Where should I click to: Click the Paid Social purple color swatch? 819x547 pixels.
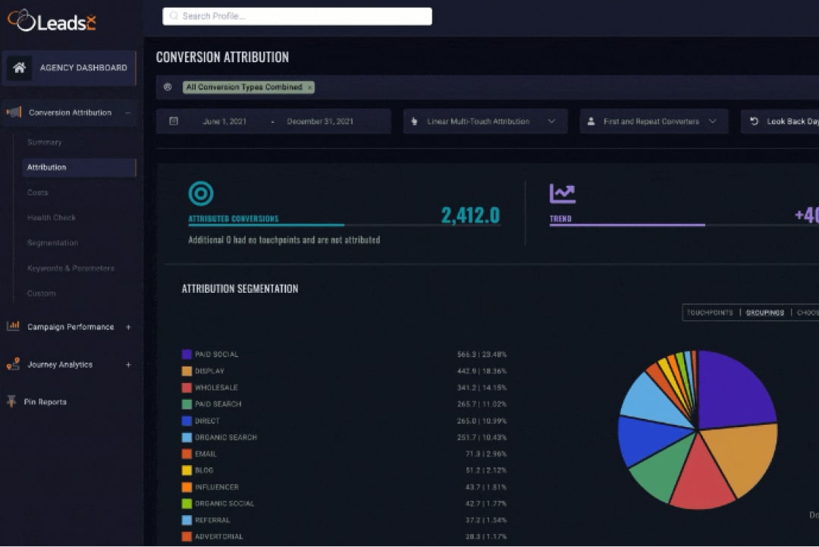click(187, 354)
